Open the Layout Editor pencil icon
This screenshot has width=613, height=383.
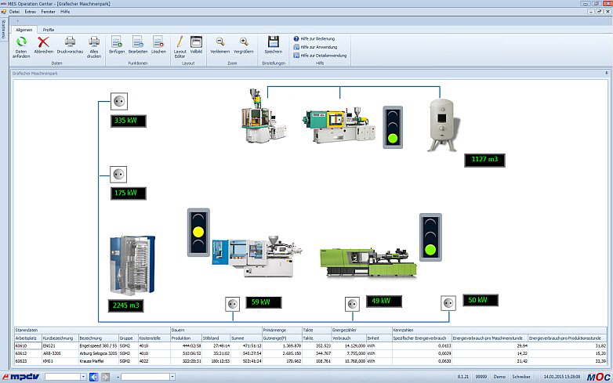click(x=180, y=42)
